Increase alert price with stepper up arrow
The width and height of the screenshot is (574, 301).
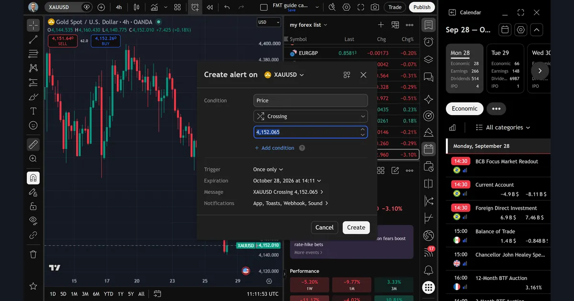[363, 129]
